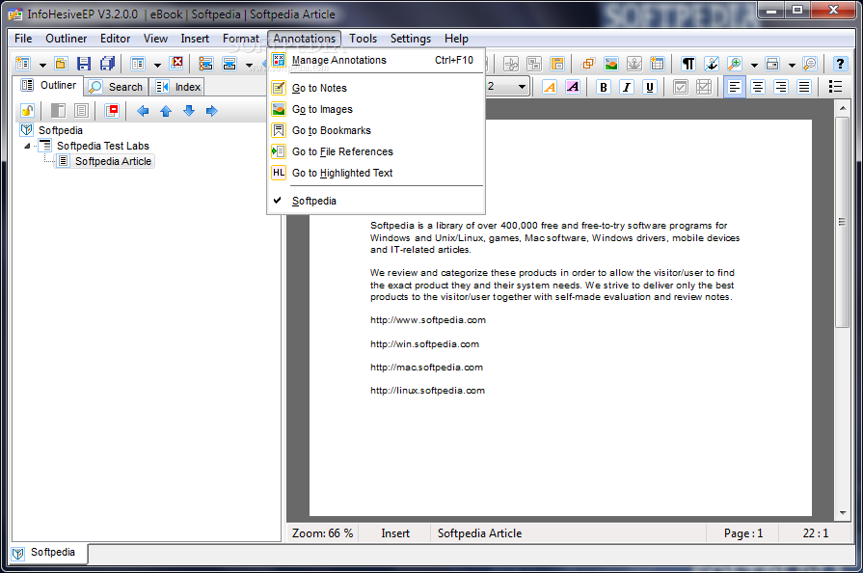
Task: Insert table with the grid icon
Action: click(658, 64)
